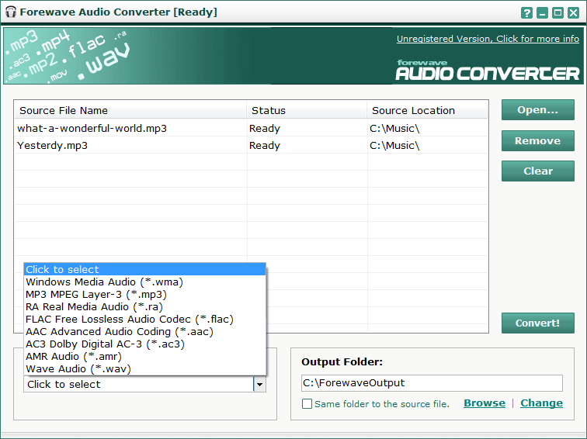Viewport: 587px width, 439px height.
Task: Click the format combo box showing Click to select
Action: point(144,385)
